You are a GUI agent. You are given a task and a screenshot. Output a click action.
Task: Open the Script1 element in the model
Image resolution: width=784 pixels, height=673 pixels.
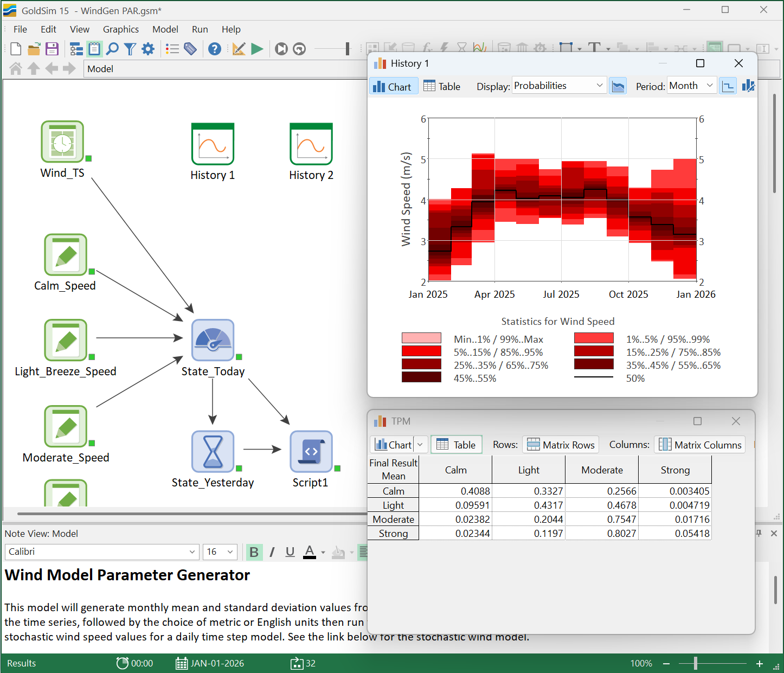(311, 451)
